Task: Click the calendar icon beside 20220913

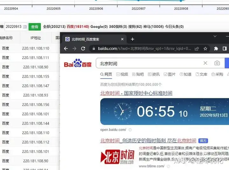Action: pyautogui.click(x=25, y=27)
